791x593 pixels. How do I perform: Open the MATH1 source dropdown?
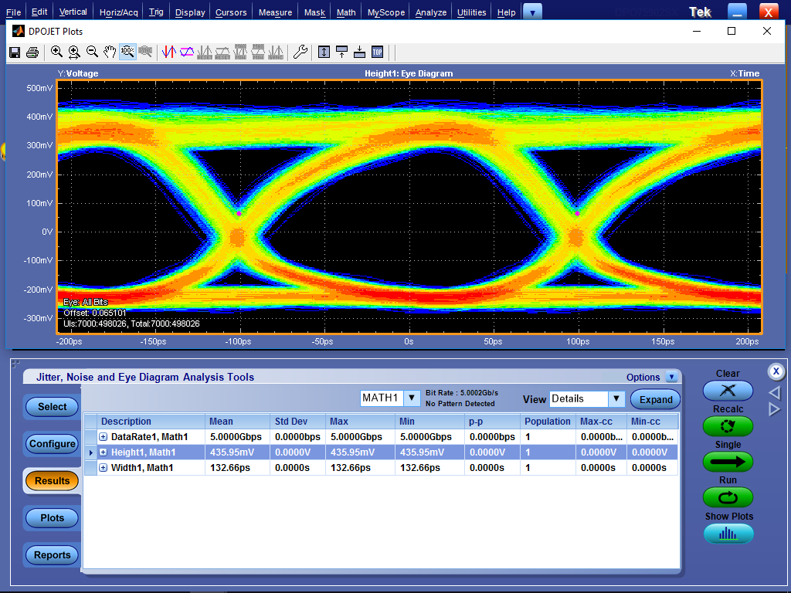(412, 398)
